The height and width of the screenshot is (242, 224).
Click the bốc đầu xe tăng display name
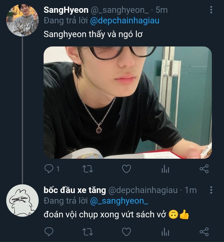point(75,190)
